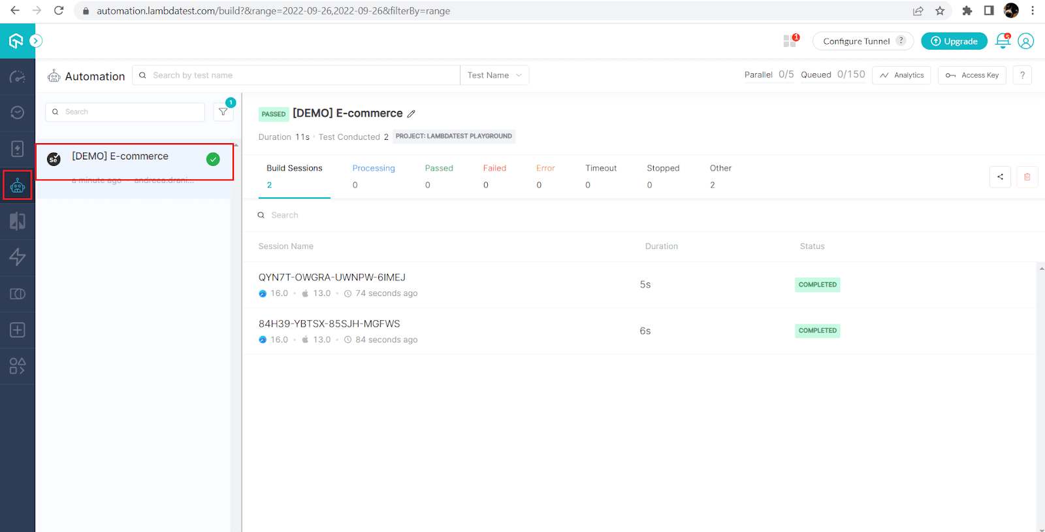Click the Upgrade button
1045x532 pixels.
click(954, 41)
